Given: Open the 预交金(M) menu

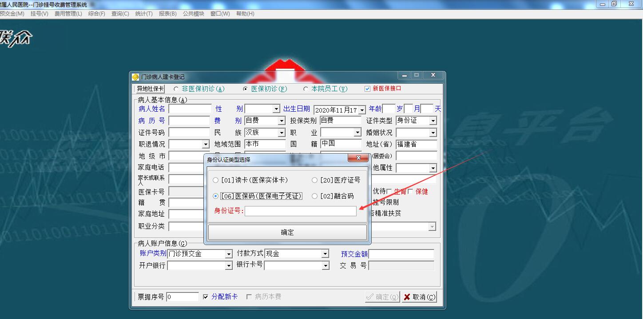Looking at the screenshot, I should pyautogui.click(x=12, y=14).
